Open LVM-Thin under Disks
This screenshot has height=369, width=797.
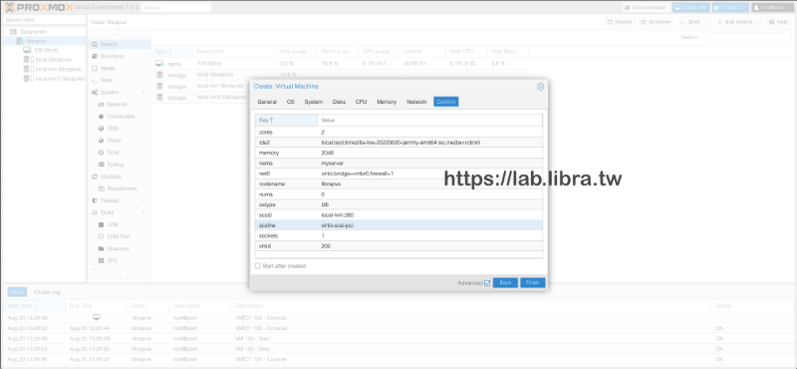pyautogui.click(x=120, y=236)
